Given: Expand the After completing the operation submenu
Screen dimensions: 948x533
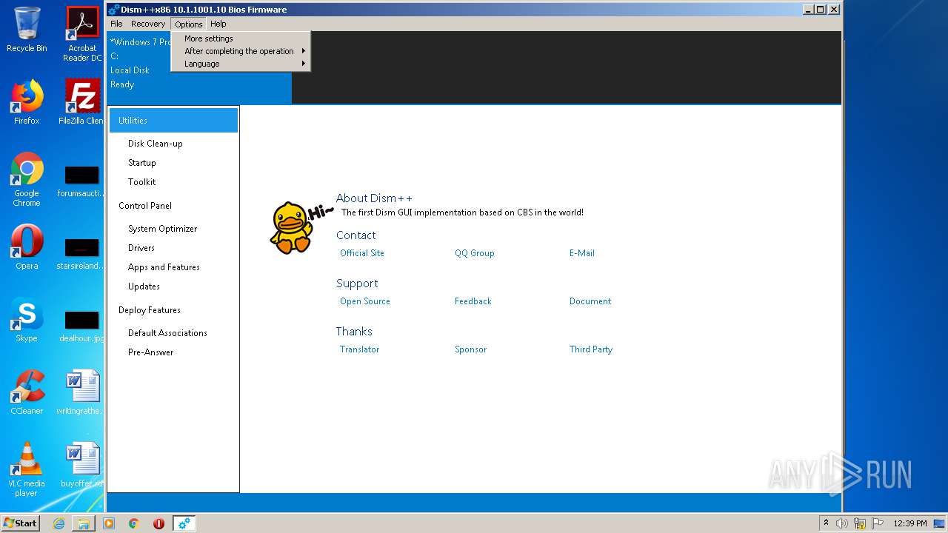Looking at the screenshot, I should pyautogui.click(x=241, y=51).
